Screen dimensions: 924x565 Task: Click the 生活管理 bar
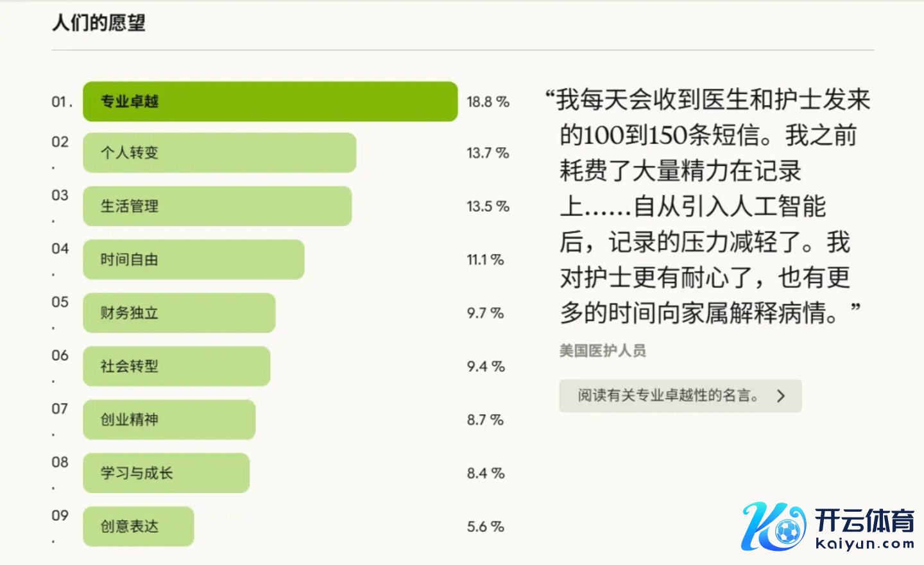coord(217,206)
